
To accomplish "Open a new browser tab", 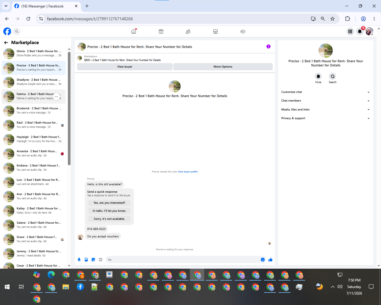I will 87,6.
